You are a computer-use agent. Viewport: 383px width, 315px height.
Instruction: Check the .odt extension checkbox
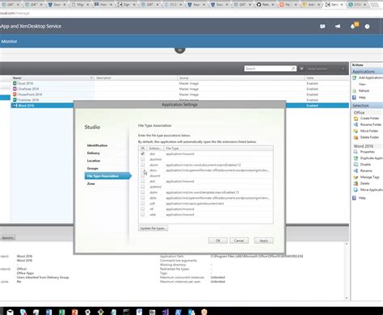pyautogui.click(x=142, y=204)
